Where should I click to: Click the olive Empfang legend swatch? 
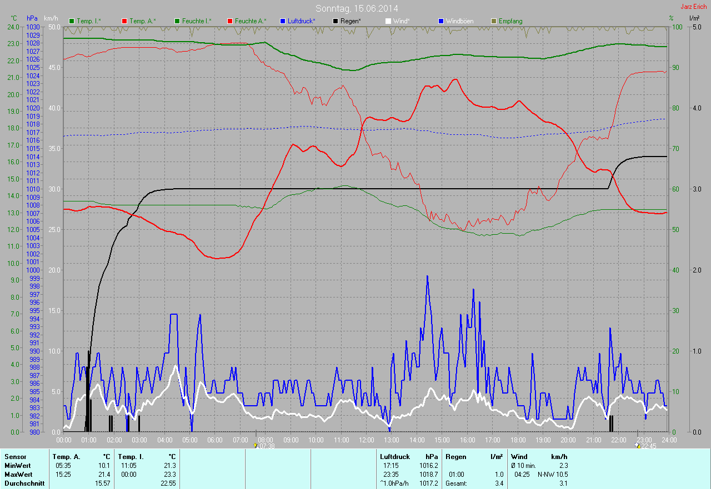(494, 21)
